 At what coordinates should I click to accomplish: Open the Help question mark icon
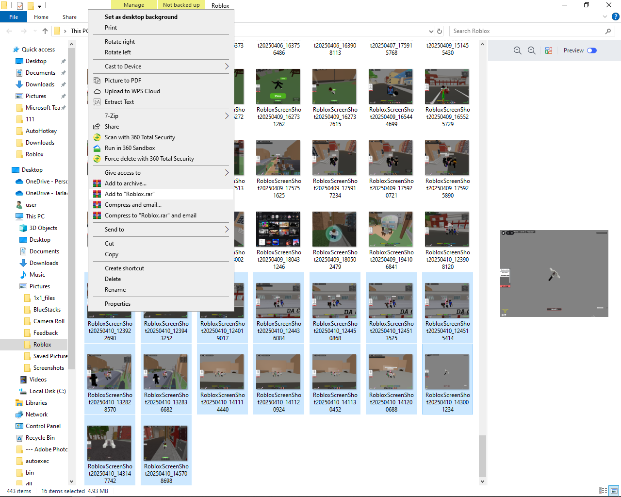point(616,17)
